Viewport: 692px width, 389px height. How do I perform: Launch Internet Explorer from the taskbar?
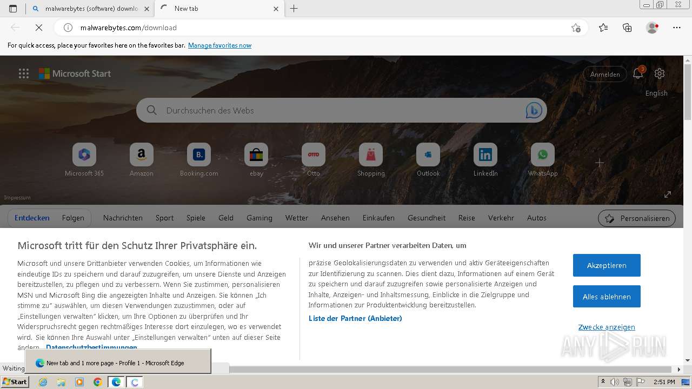point(43,382)
